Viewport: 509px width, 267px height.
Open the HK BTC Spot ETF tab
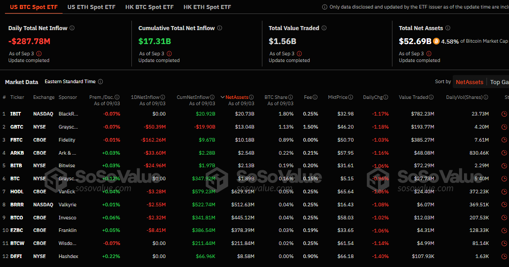point(149,7)
